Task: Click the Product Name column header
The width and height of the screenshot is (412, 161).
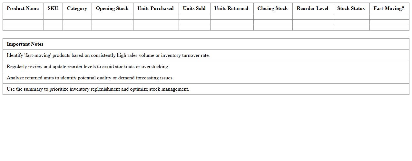Action: pos(23,8)
